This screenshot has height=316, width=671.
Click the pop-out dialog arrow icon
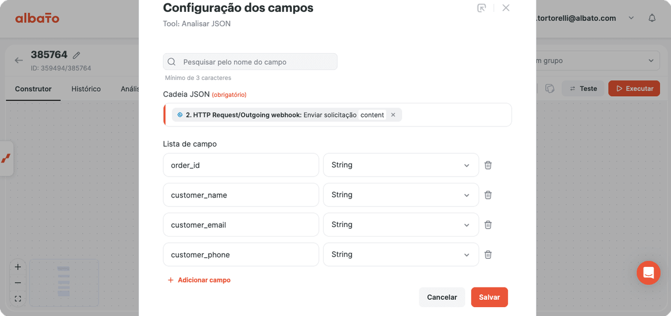click(481, 8)
